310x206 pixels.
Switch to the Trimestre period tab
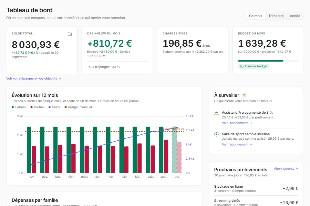coord(276,16)
